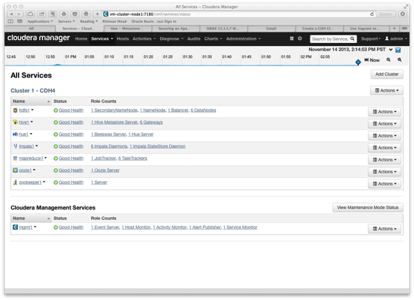Screen dimensions: 414x300
Task: Click the add bookmark plus button
Action: click(97, 14)
